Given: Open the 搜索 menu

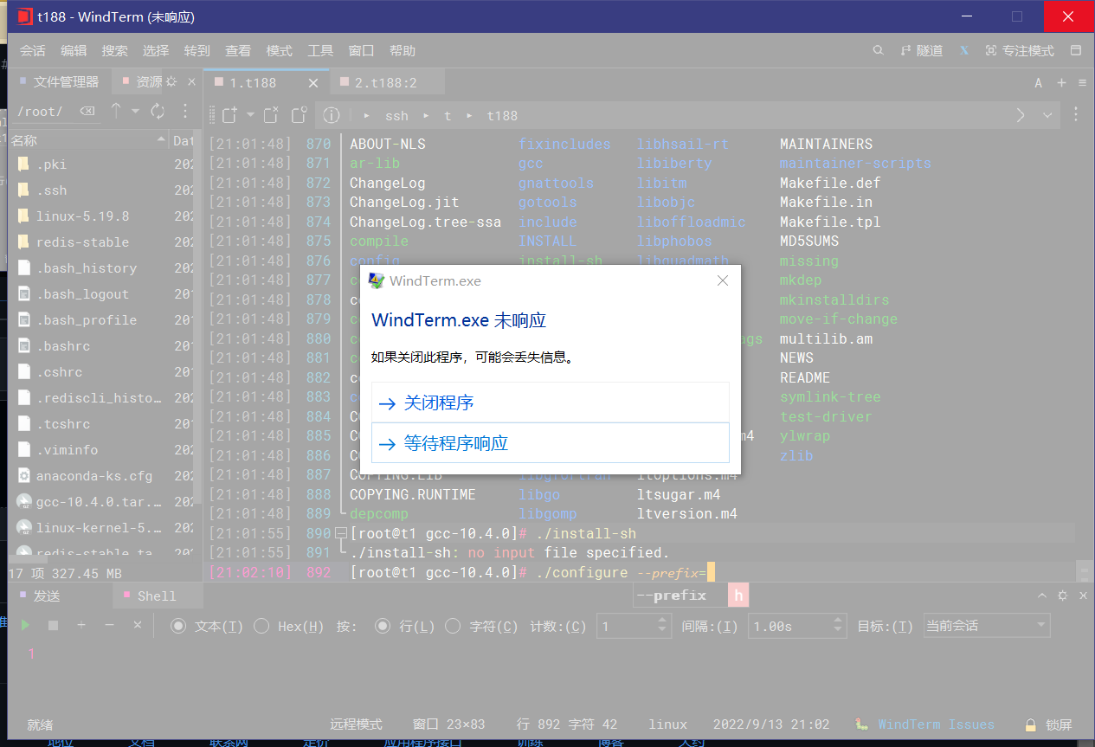Looking at the screenshot, I should click(x=114, y=51).
